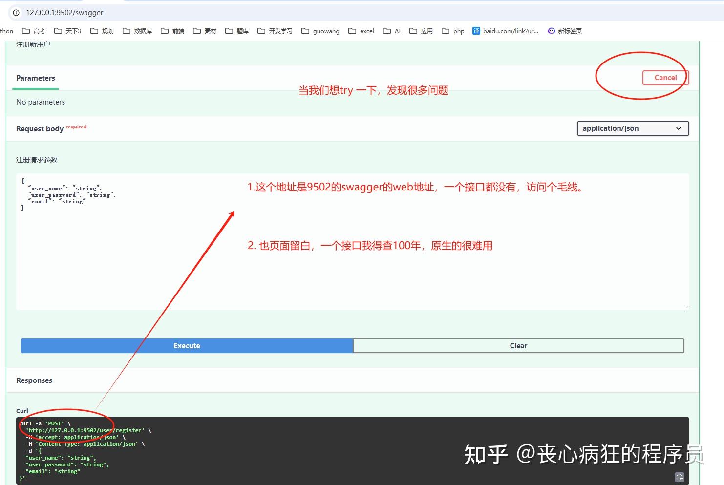
Task: Open the AI bookmark folder
Action: click(x=392, y=31)
